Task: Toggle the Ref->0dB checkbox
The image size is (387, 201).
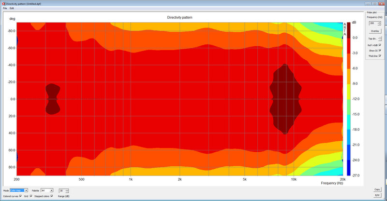Action: tap(380, 44)
